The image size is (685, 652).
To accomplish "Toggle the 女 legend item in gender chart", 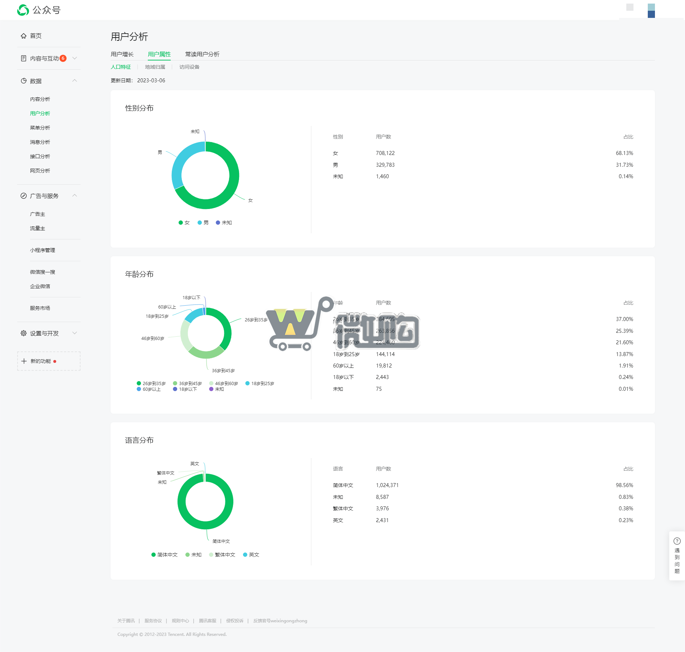I will [184, 223].
